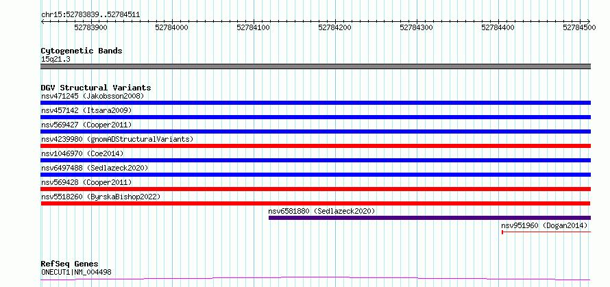Click the red nsv5518260 ByrskaBishop2022 bar
The width and height of the screenshot is (610, 287).
[x=315, y=203]
